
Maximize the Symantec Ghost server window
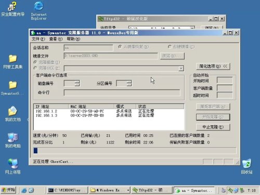[x=230, y=33]
